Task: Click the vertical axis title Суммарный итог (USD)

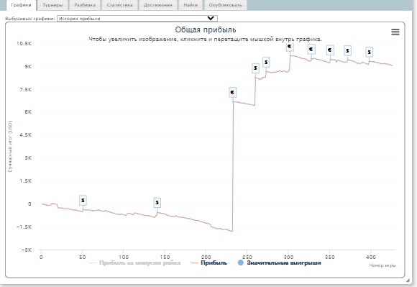Action: pyautogui.click(x=10, y=146)
